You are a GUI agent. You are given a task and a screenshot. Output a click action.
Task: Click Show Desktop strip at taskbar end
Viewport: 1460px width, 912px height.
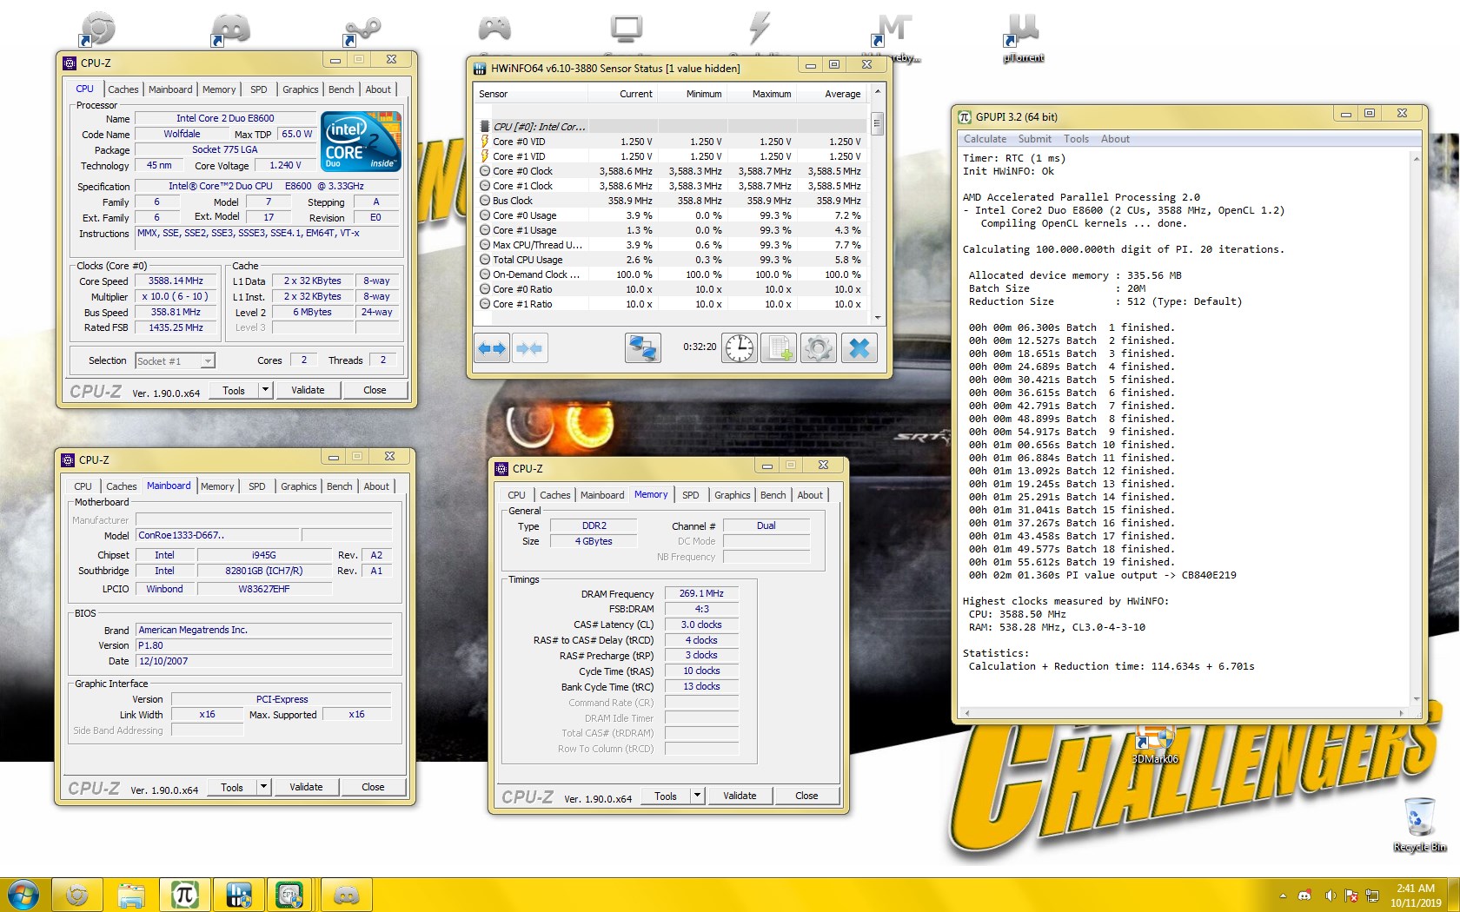(x=1453, y=895)
